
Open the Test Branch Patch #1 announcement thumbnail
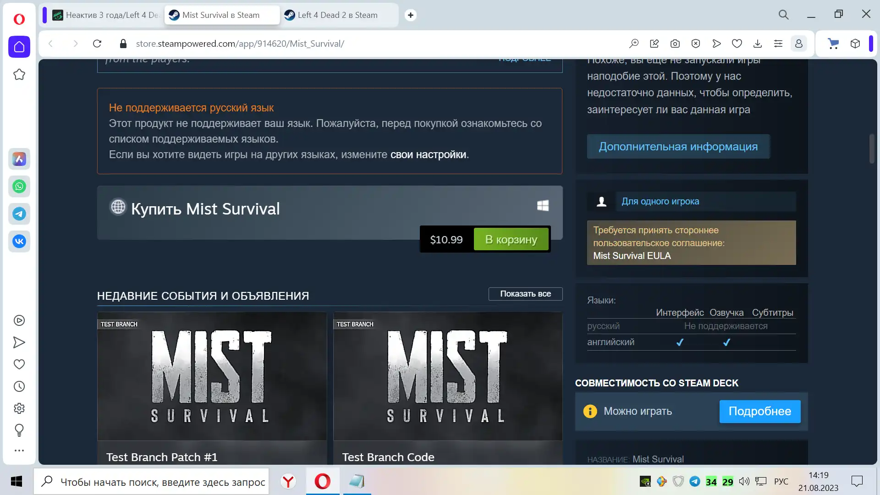point(212,376)
